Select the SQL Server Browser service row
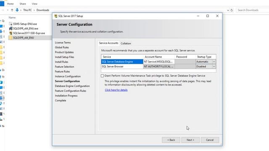This screenshot has width=269, height=151. [x=122, y=66]
